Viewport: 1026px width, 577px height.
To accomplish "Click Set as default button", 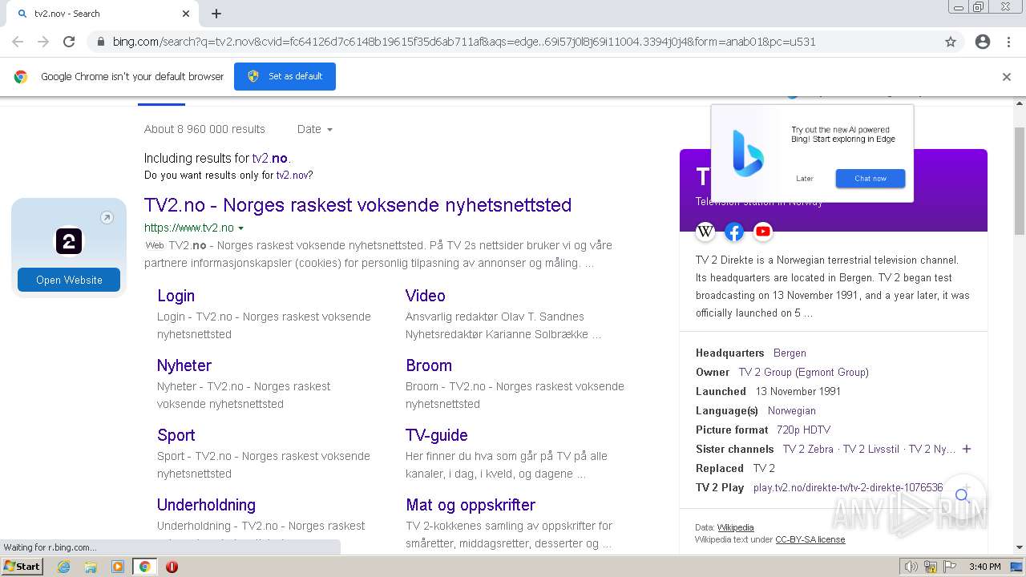I will click(285, 76).
